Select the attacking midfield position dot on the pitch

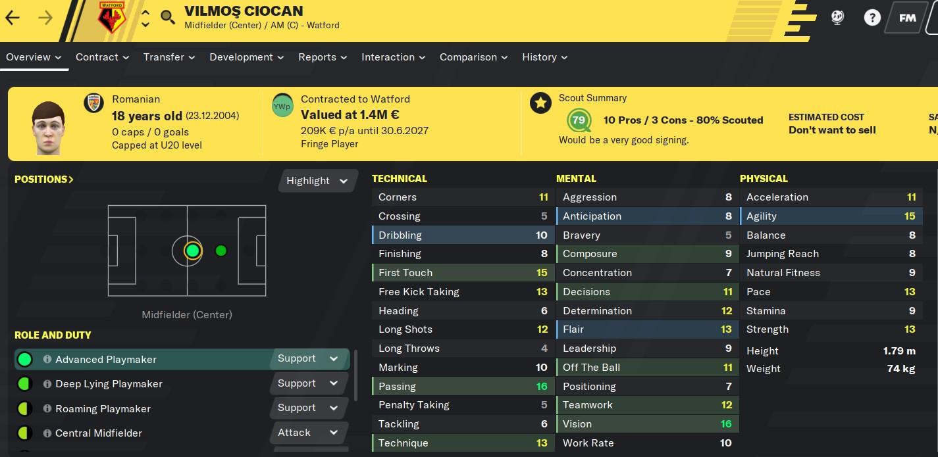pyautogui.click(x=221, y=251)
